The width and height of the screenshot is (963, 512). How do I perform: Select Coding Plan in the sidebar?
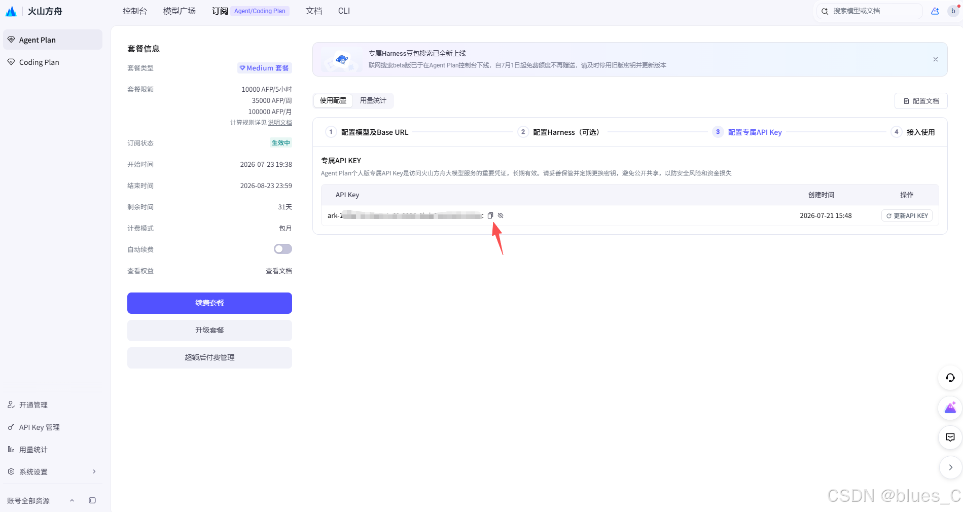[53, 62]
